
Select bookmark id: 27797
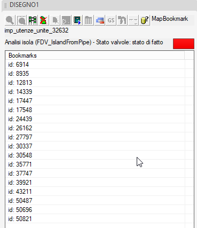point(95,137)
